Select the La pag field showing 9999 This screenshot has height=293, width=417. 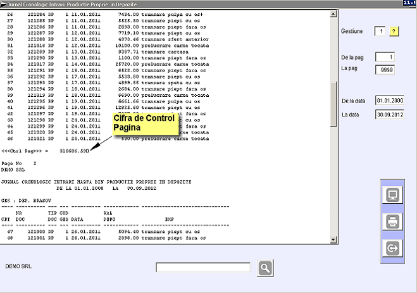pos(385,70)
